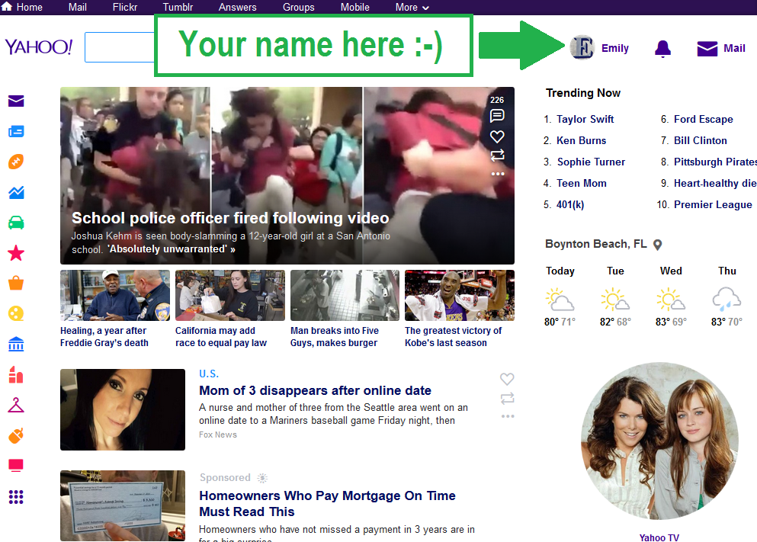
Task: Open the Movies film reel icon in sidebar
Action: (16, 314)
